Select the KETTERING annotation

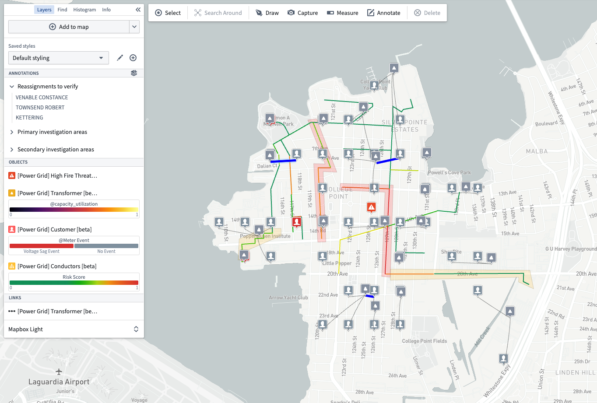[x=30, y=118]
